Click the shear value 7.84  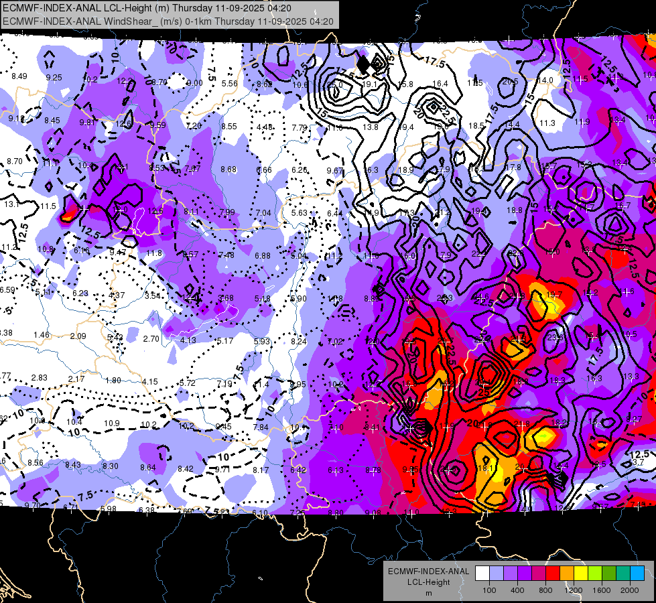click(261, 427)
